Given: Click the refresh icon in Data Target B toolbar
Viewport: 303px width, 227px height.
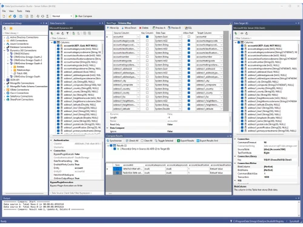Looking at the screenshot, I should pos(247,33).
